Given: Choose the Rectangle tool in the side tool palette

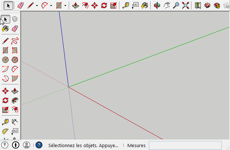Looking at the screenshot, I should (x=5, y=50).
